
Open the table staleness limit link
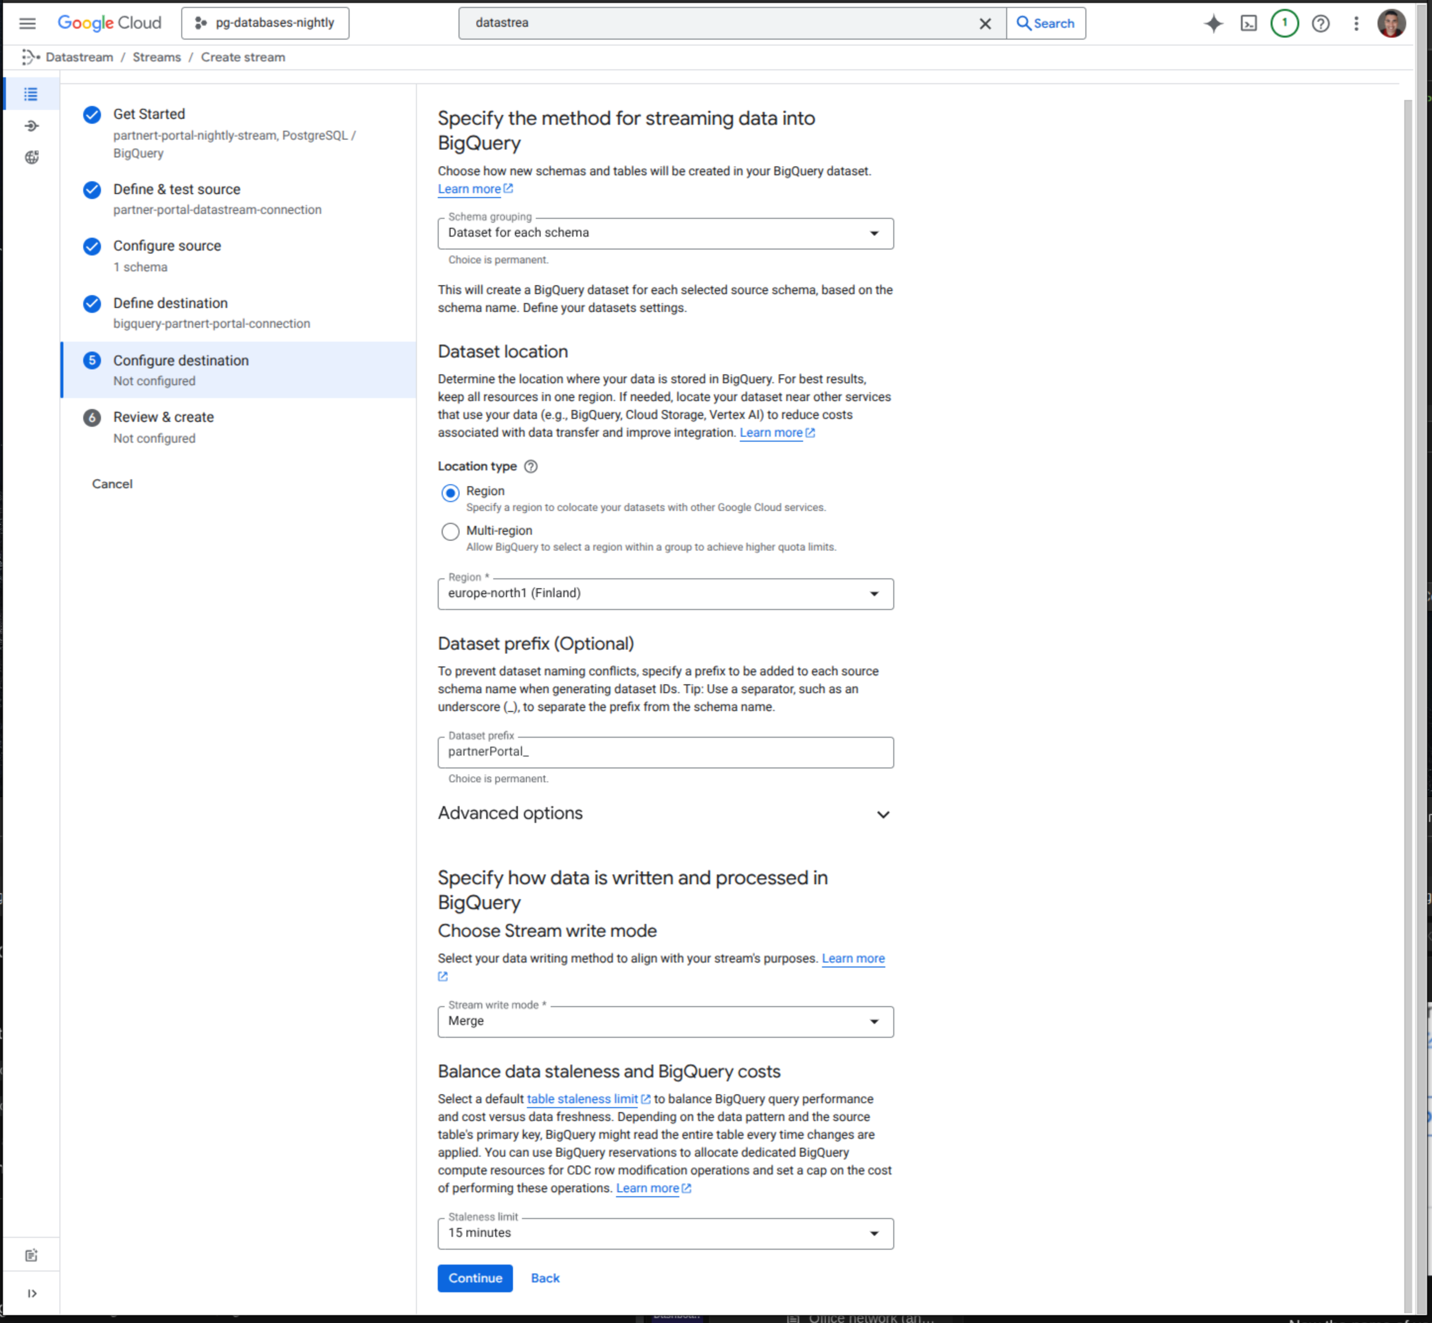click(588, 1099)
